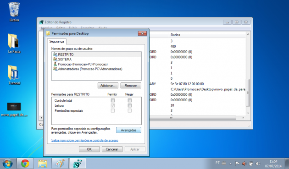Check Negar for Controle total
This screenshot has height=169, width=289.
pyautogui.click(x=129, y=100)
